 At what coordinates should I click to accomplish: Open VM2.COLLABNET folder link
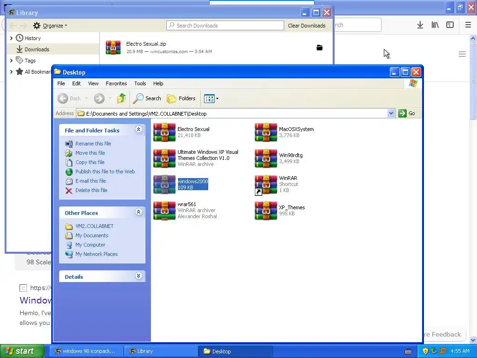click(94, 226)
